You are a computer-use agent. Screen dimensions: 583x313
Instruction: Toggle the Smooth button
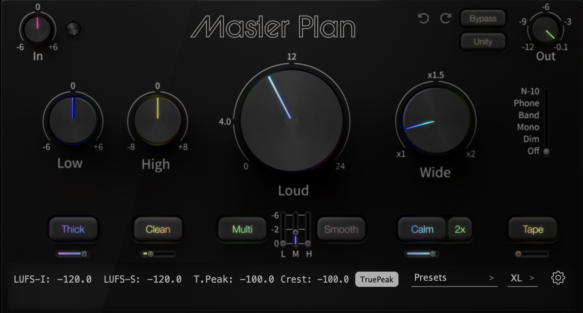(341, 229)
